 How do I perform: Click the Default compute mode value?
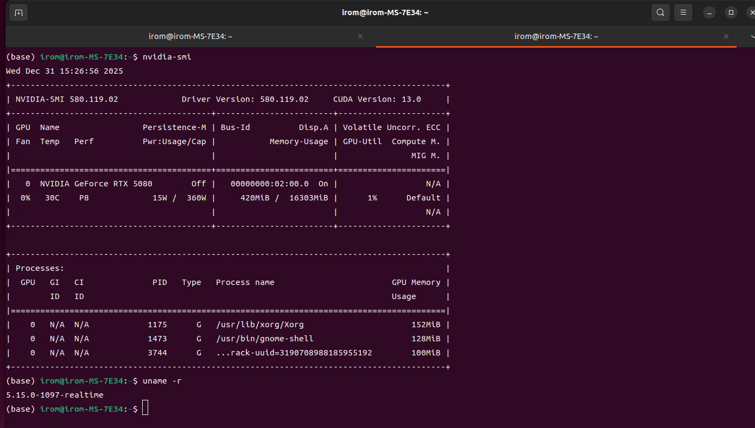point(423,198)
